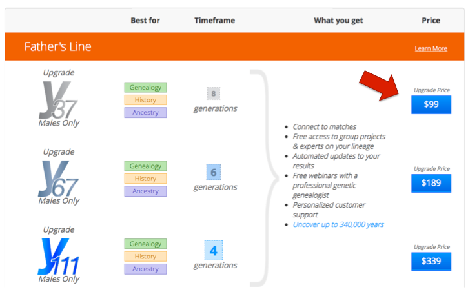Click the generations text under the 6 badge

tap(215, 187)
